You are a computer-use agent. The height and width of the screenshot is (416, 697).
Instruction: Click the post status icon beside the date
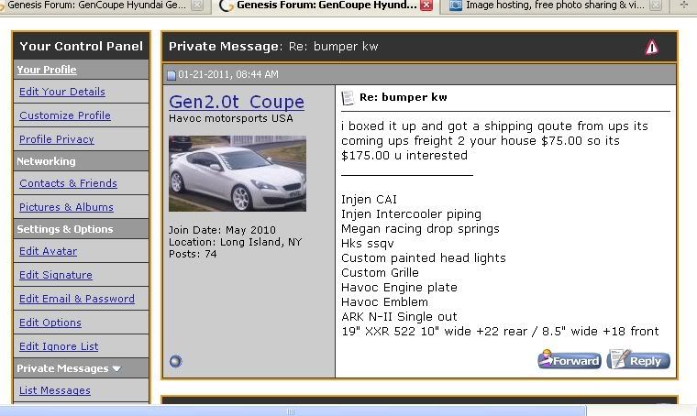coord(171,75)
